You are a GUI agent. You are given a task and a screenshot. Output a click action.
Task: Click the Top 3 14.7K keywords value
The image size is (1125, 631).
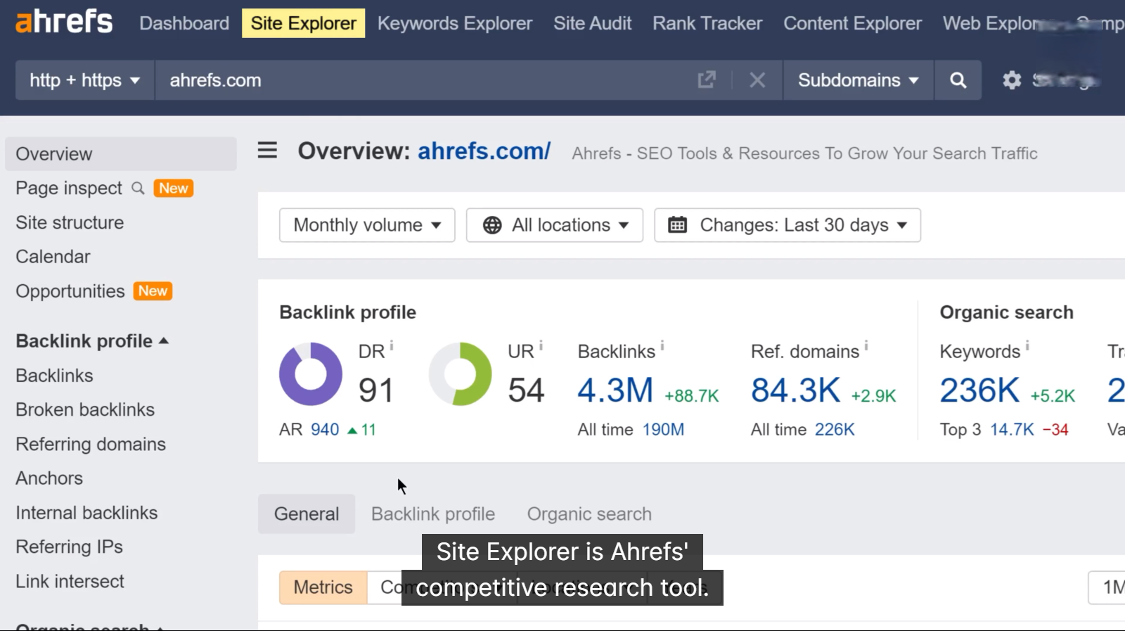tap(1012, 430)
